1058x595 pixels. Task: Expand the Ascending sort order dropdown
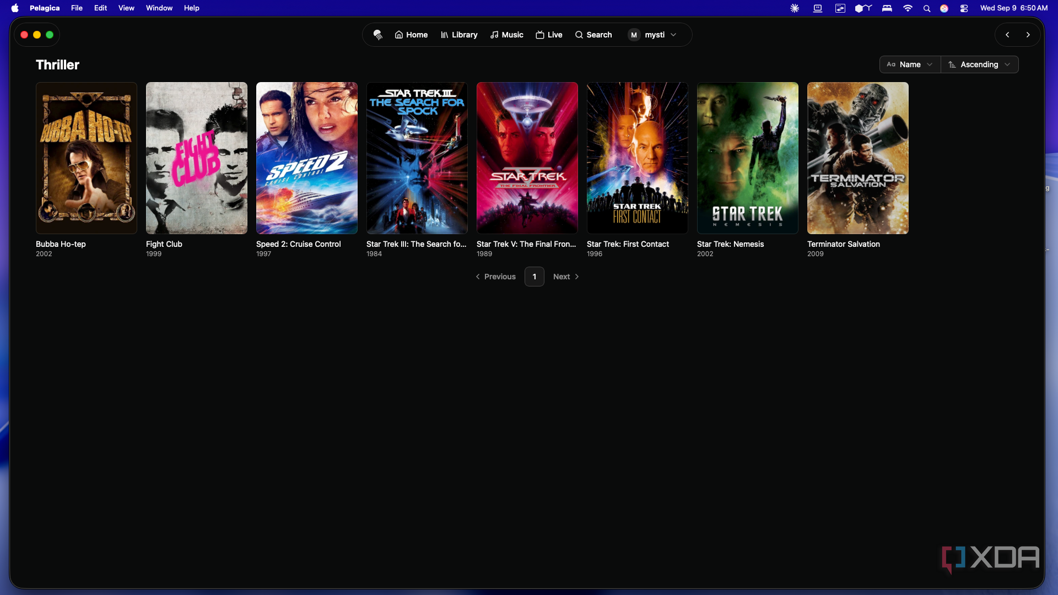point(980,64)
